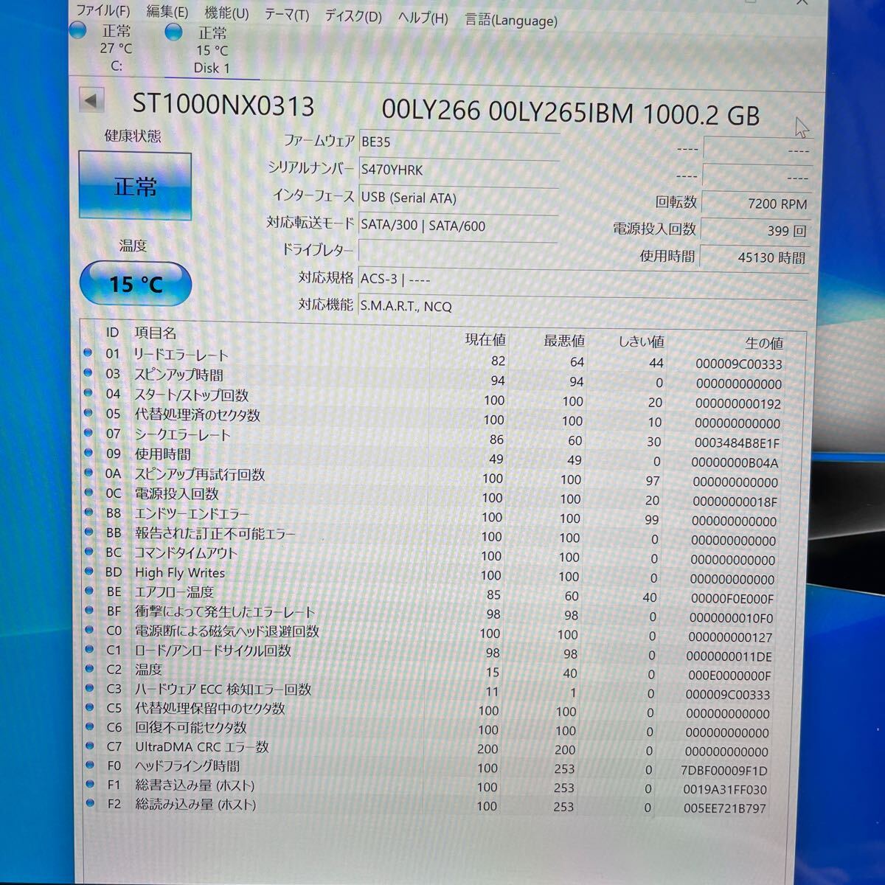This screenshot has width=885, height=885.
Task: Click raw value 0003484B8E1F
Action: (736, 443)
